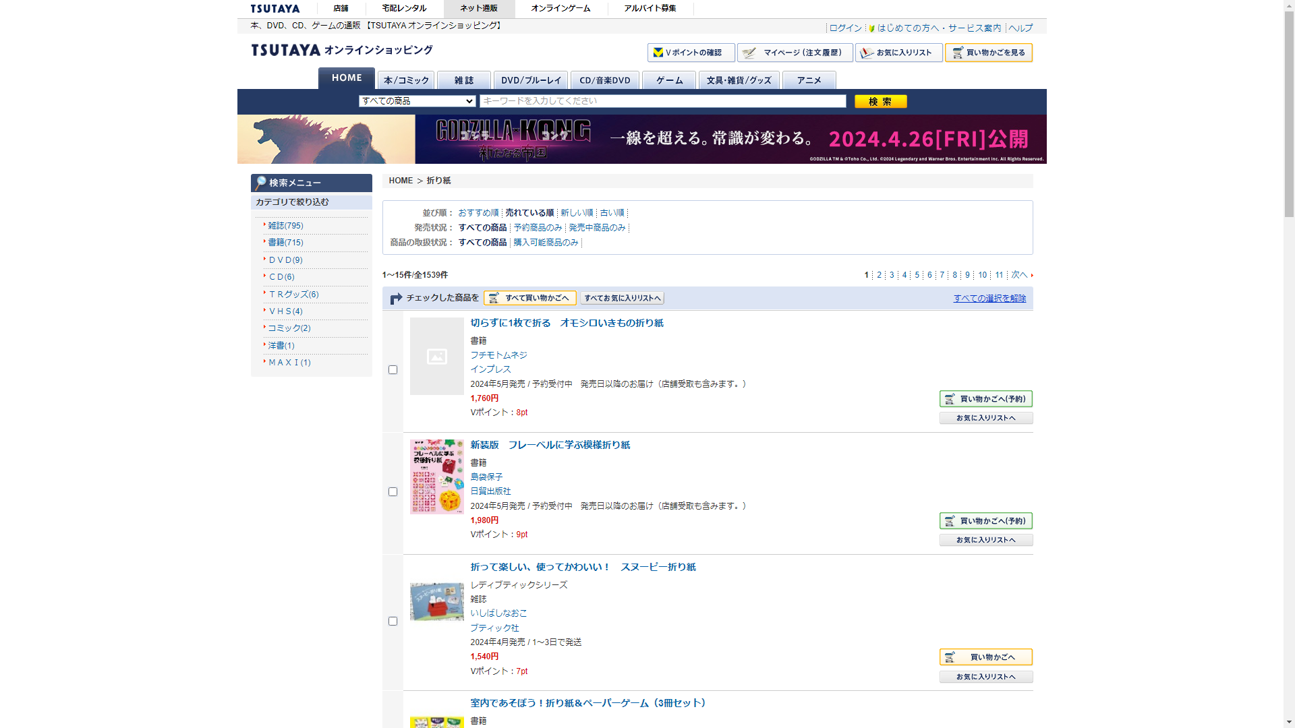The image size is (1295, 728).
Task: Click すべての選択を解除 link
Action: [x=989, y=299]
